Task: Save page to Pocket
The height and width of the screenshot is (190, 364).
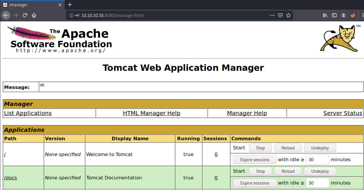Action: 280,15
